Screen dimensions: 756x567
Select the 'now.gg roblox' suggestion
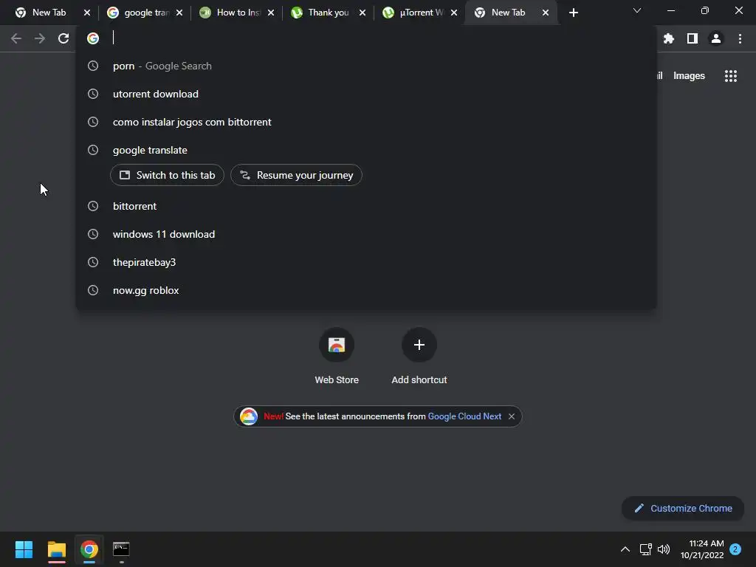366,290
